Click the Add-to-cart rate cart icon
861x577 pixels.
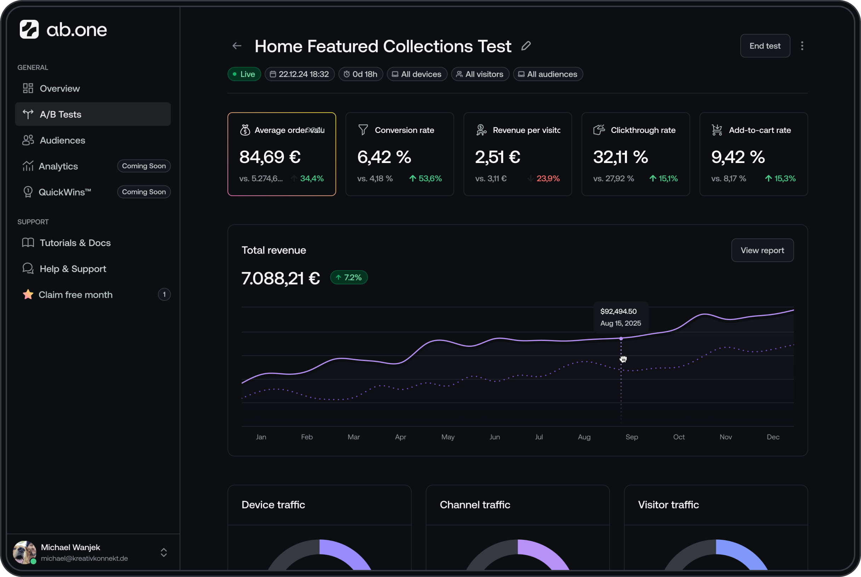717,130
